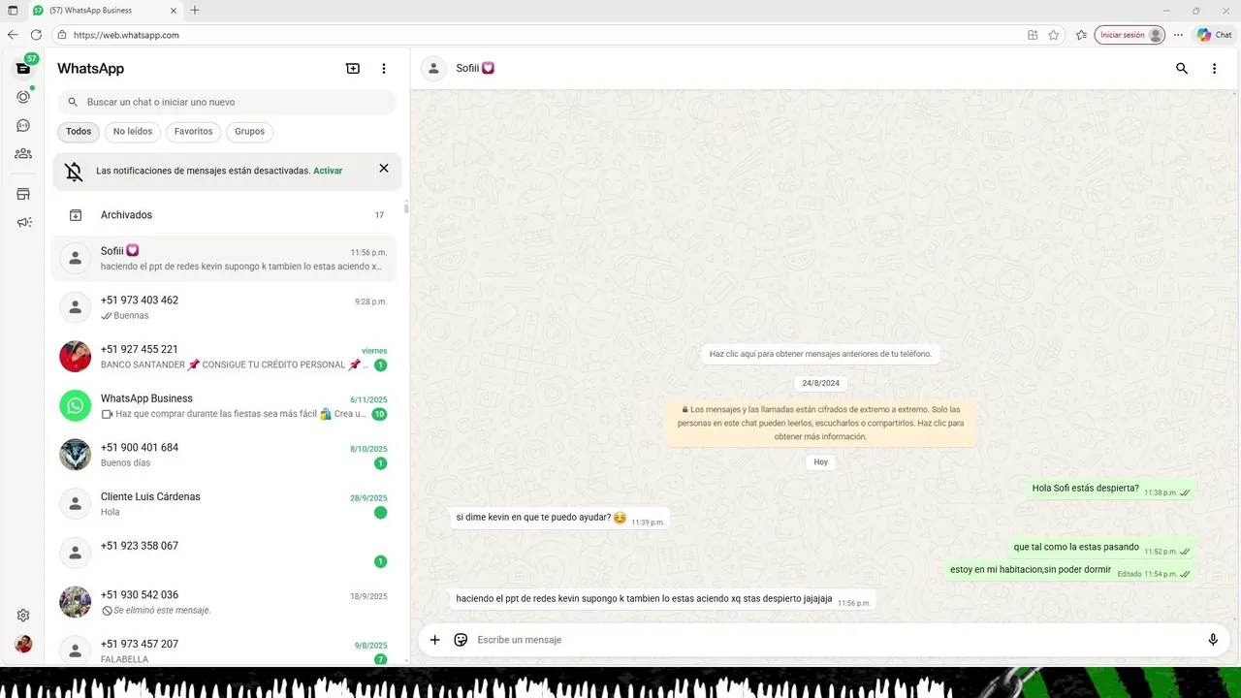Click the muted bell notification icon
This screenshot has width=1241, height=698.
(x=74, y=172)
